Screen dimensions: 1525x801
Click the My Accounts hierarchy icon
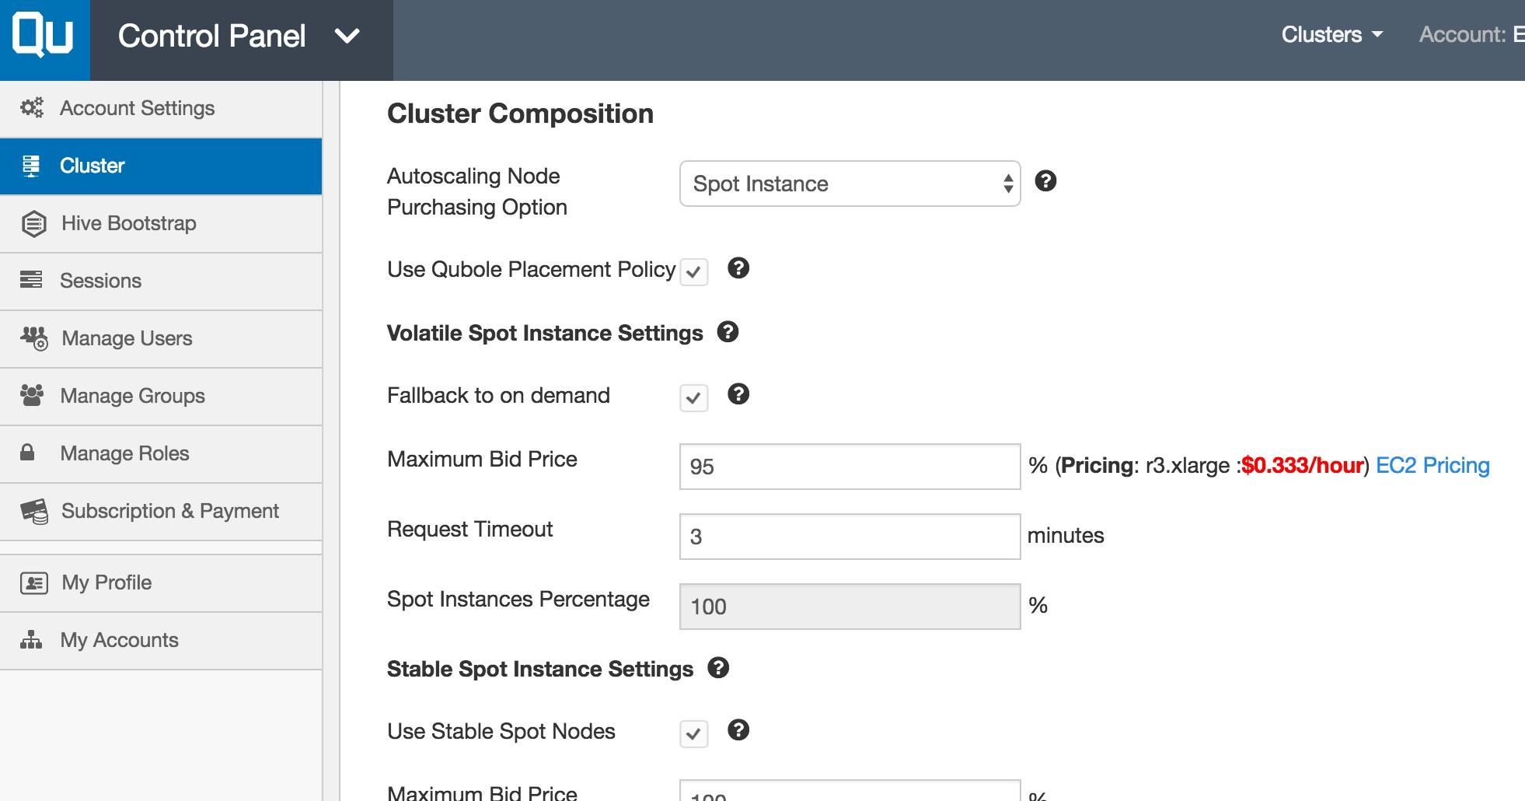(x=31, y=640)
